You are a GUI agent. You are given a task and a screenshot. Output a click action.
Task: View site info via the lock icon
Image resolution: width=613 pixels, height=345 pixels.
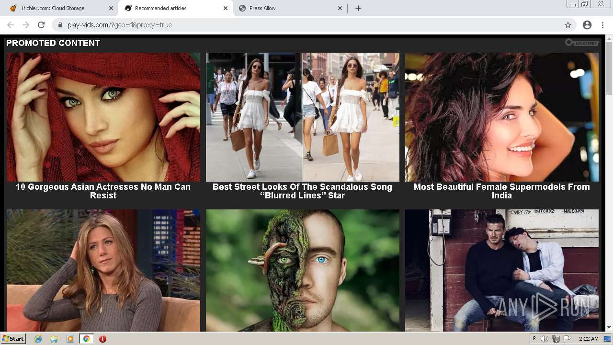click(60, 25)
